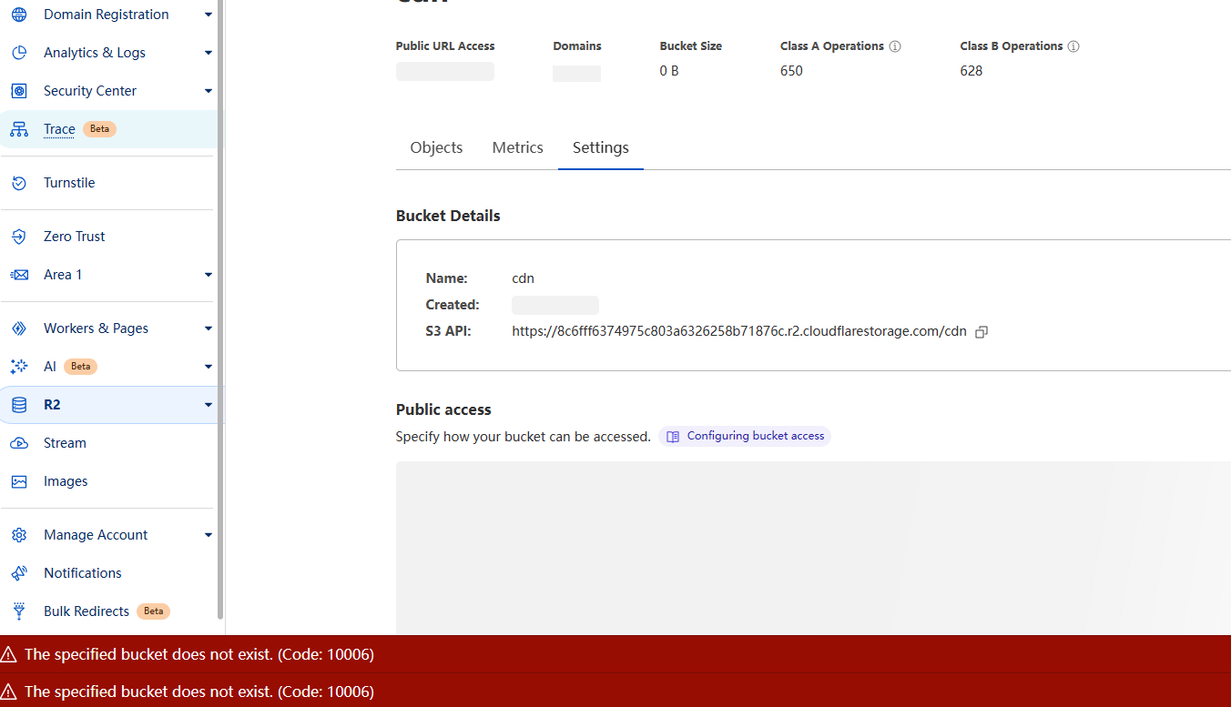Click the Notifications megaphone icon
Screen dimensions: 1231x707
[19, 573]
